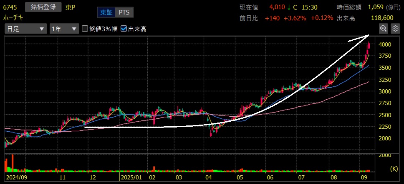Click the 4000 price axis label
The height and width of the screenshot is (184, 404).
coord(384,44)
